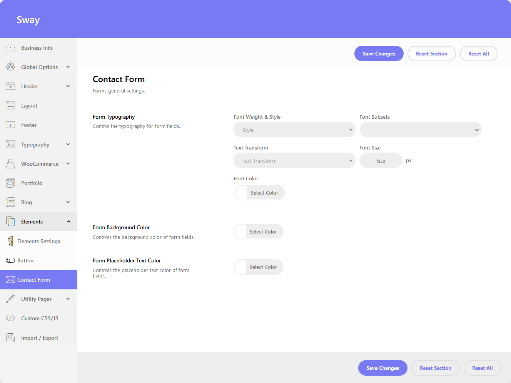Click the Portfolio image icon
This screenshot has height=383, width=511.
click(x=10, y=183)
